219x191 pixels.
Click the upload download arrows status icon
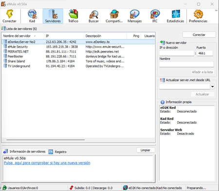pos(72,188)
